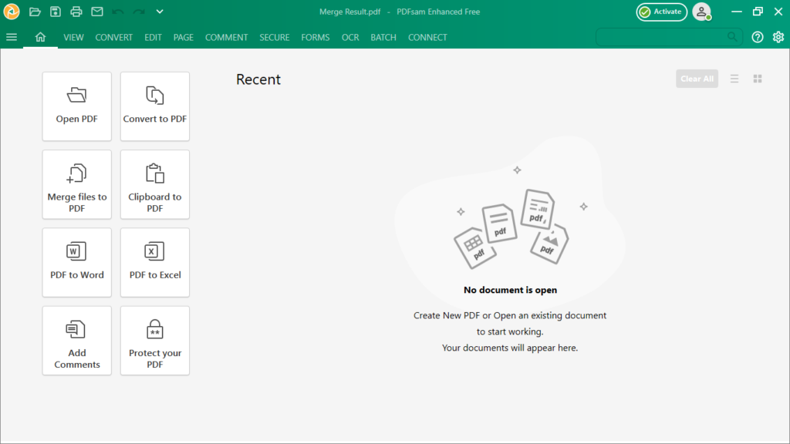790x444 pixels.
Task: Click the 'No document is open' text
Action: (x=511, y=290)
